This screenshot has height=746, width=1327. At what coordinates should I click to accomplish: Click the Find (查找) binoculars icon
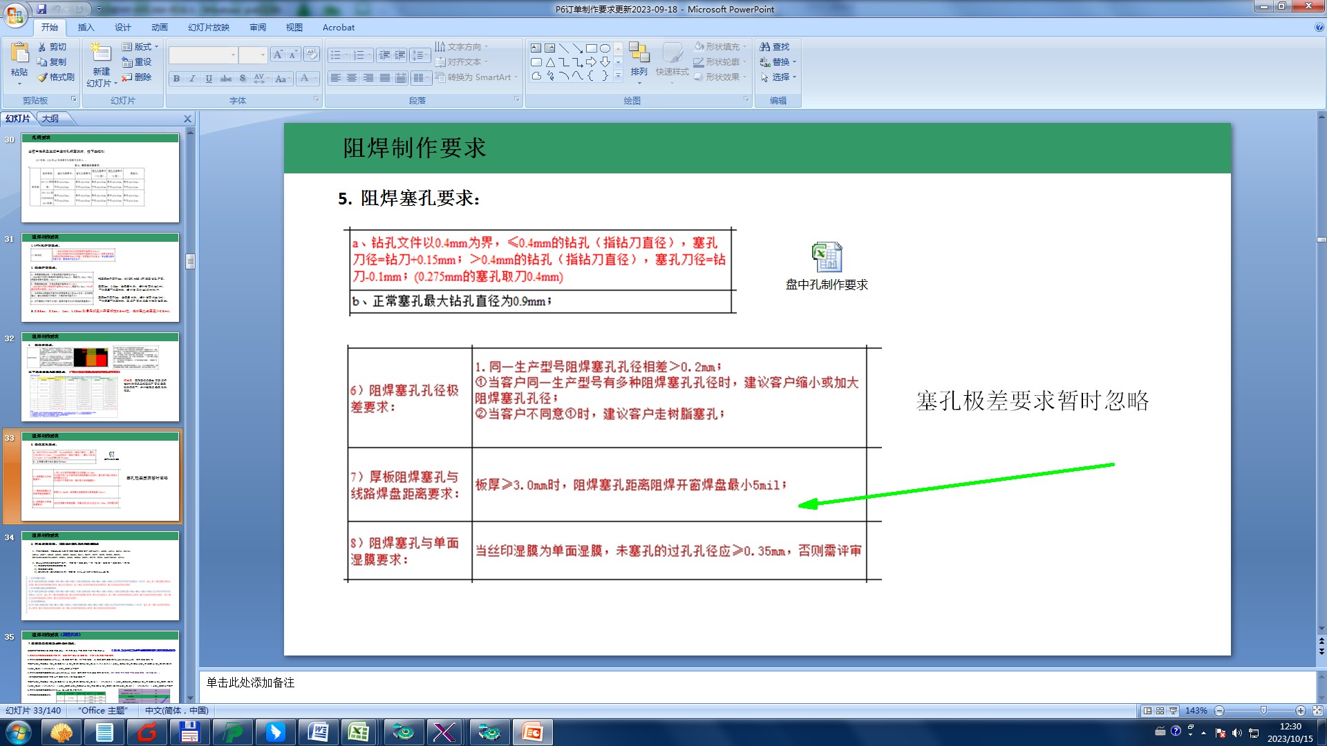765,47
